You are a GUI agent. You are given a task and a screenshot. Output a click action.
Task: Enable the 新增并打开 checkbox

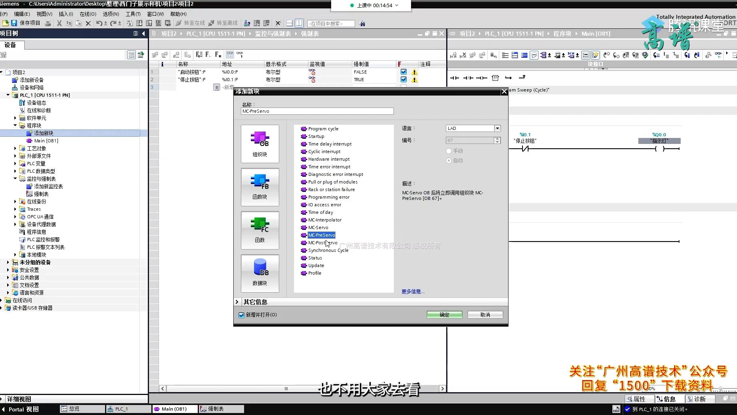241,315
